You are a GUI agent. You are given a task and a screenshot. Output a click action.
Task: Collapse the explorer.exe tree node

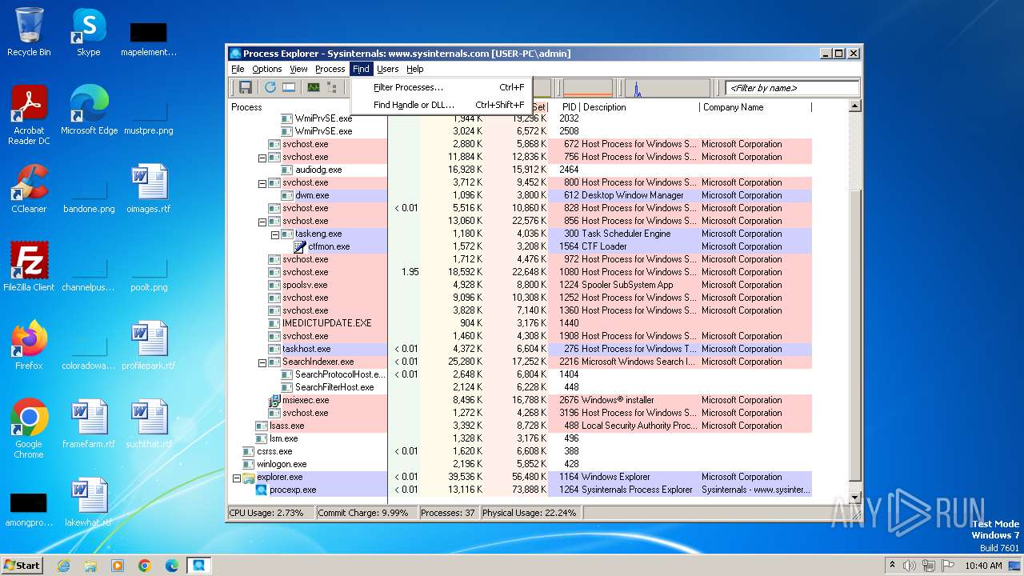pyautogui.click(x=236, y=478)
